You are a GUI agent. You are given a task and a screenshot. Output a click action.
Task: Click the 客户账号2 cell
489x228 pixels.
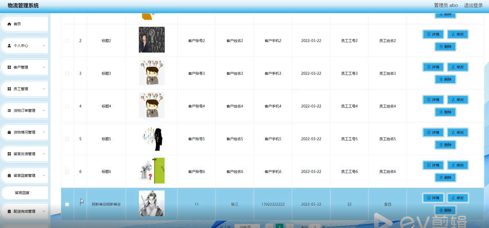(197, 41)
